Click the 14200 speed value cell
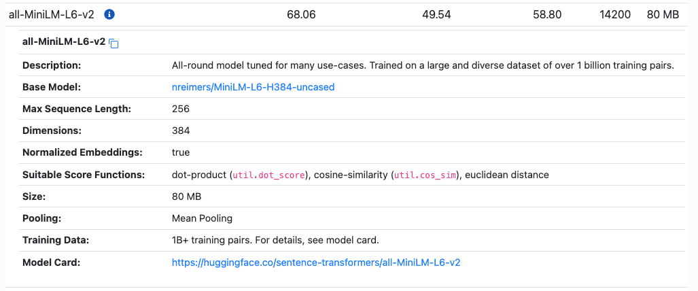Image resolution: width=698 pixels, height=291 pixels. point(615,14)
